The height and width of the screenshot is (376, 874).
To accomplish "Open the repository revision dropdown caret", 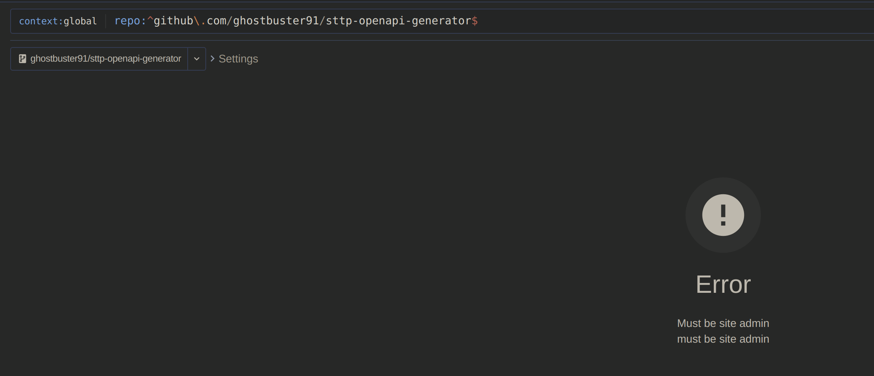I will [197, 58].
